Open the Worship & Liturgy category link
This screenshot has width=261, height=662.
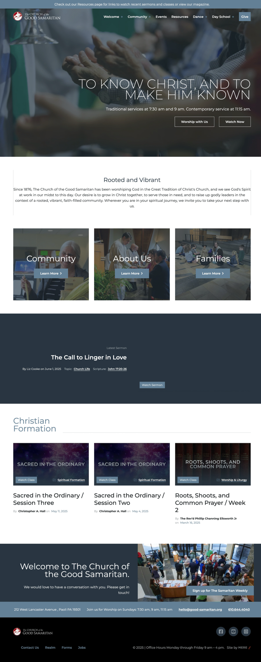click(234, 480)
